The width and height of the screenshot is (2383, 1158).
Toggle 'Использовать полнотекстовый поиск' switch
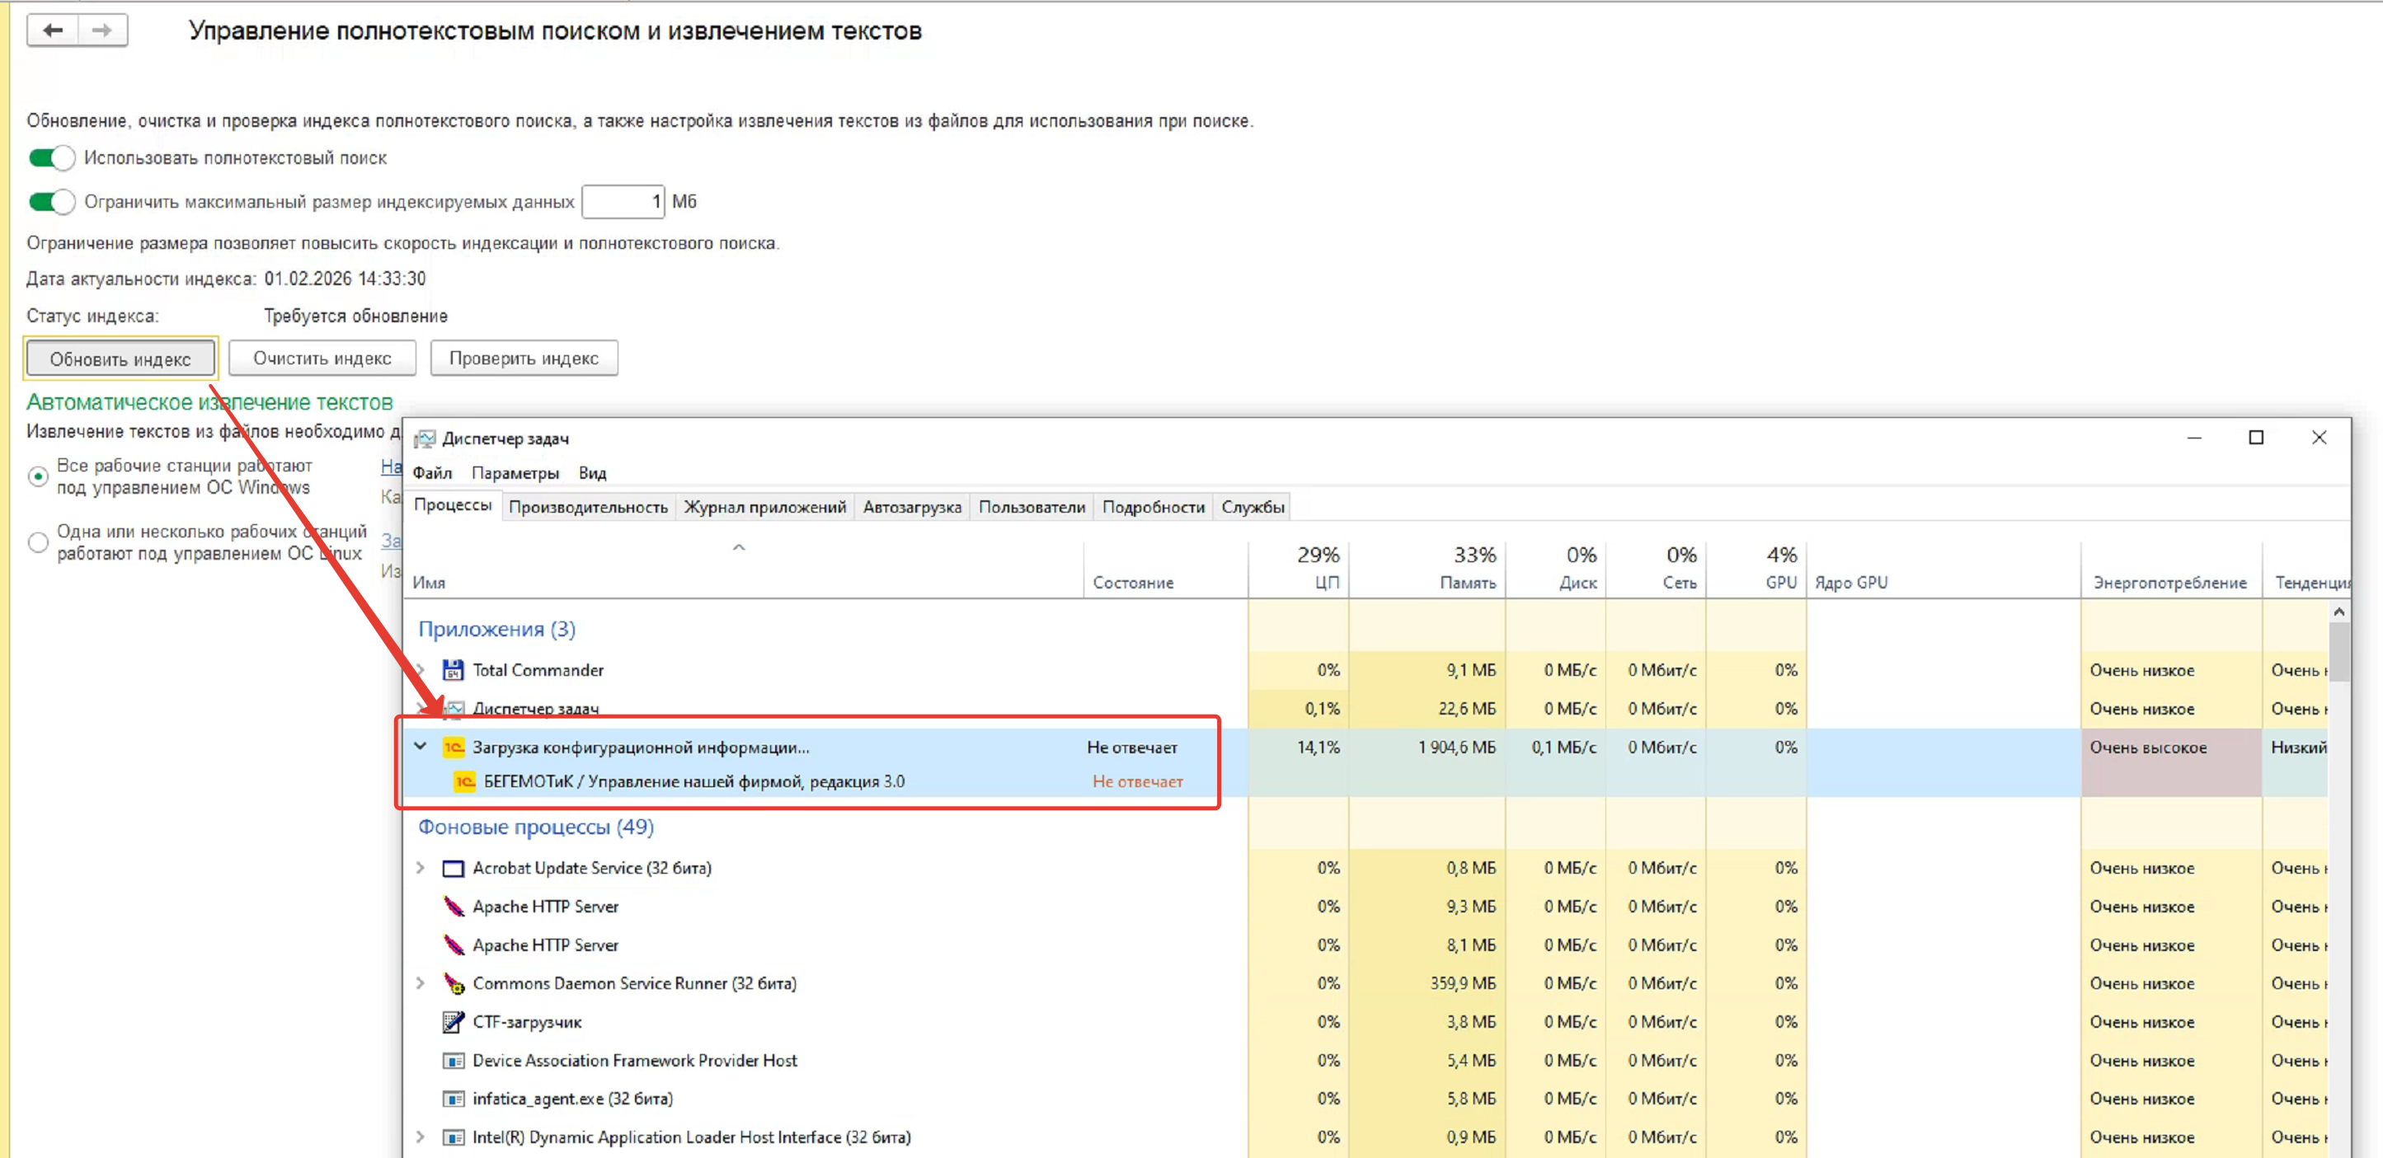tap(52, 158)
